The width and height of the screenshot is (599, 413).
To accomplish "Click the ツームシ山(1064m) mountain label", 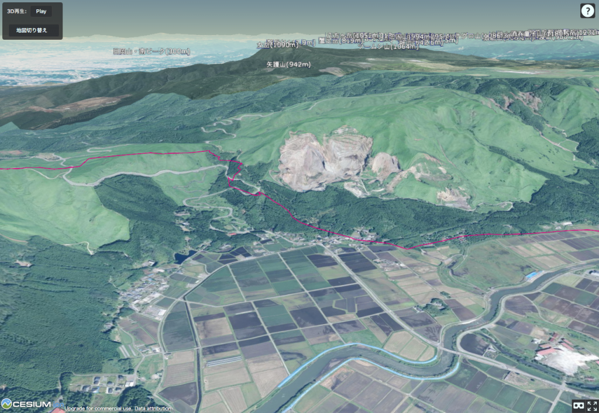I will [387, 46].
